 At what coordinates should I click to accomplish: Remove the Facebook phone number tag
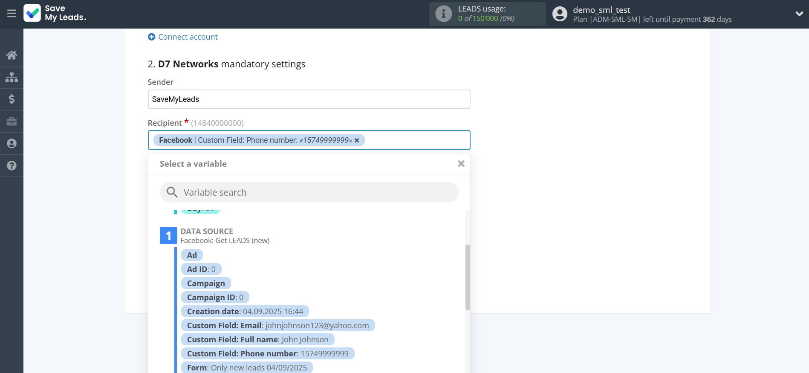point(357,141)
